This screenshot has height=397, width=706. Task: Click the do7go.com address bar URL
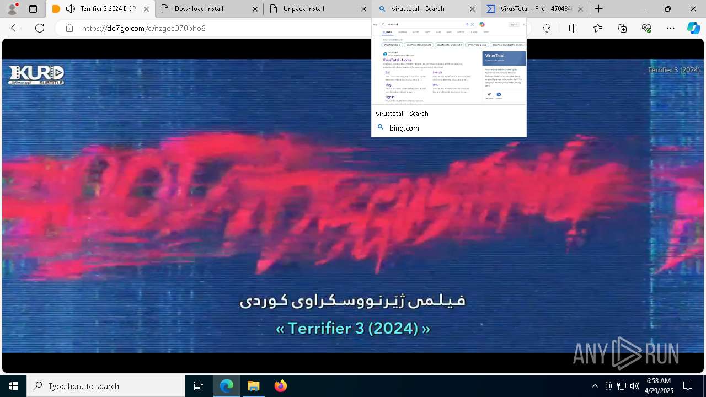pos(144,28)
